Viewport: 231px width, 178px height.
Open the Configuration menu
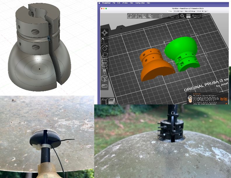(140, 3)
